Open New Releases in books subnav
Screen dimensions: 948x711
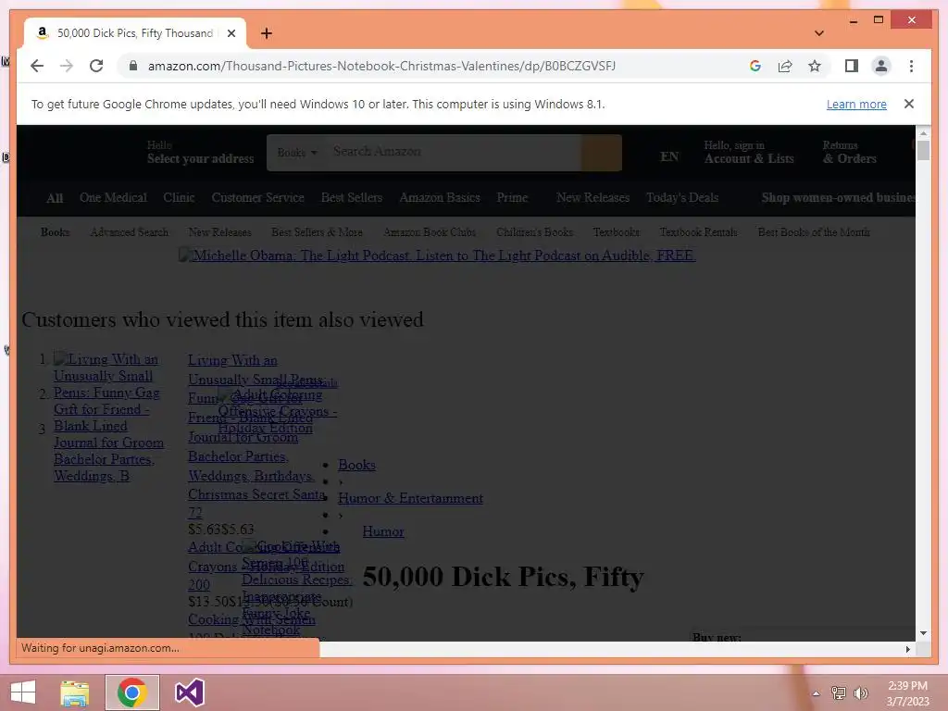tap(220, 232)
